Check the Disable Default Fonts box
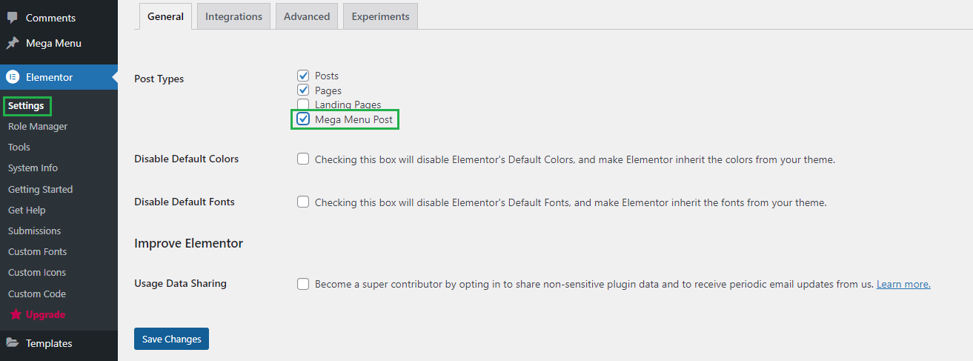Image resolution: width=973 pixels, height=361 pixels. coord(303,202)
